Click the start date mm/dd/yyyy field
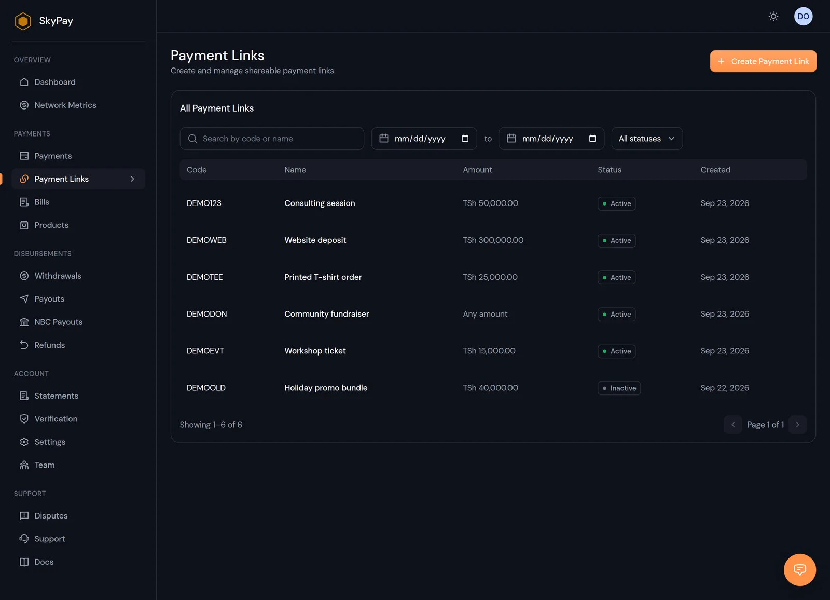 coord(424,139)
